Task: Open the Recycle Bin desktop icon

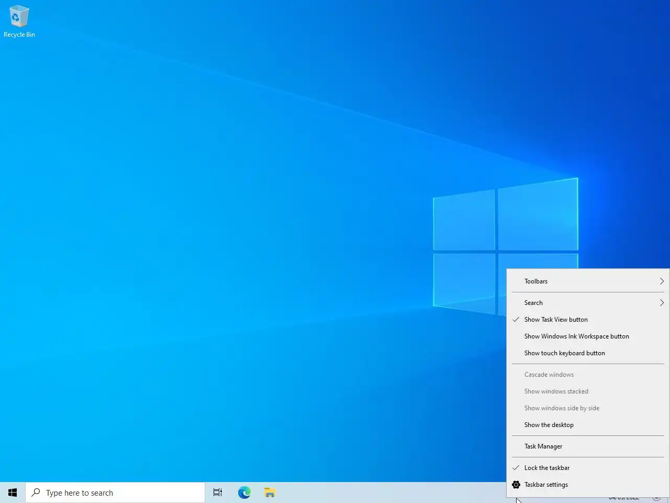Action: [19, 22]
